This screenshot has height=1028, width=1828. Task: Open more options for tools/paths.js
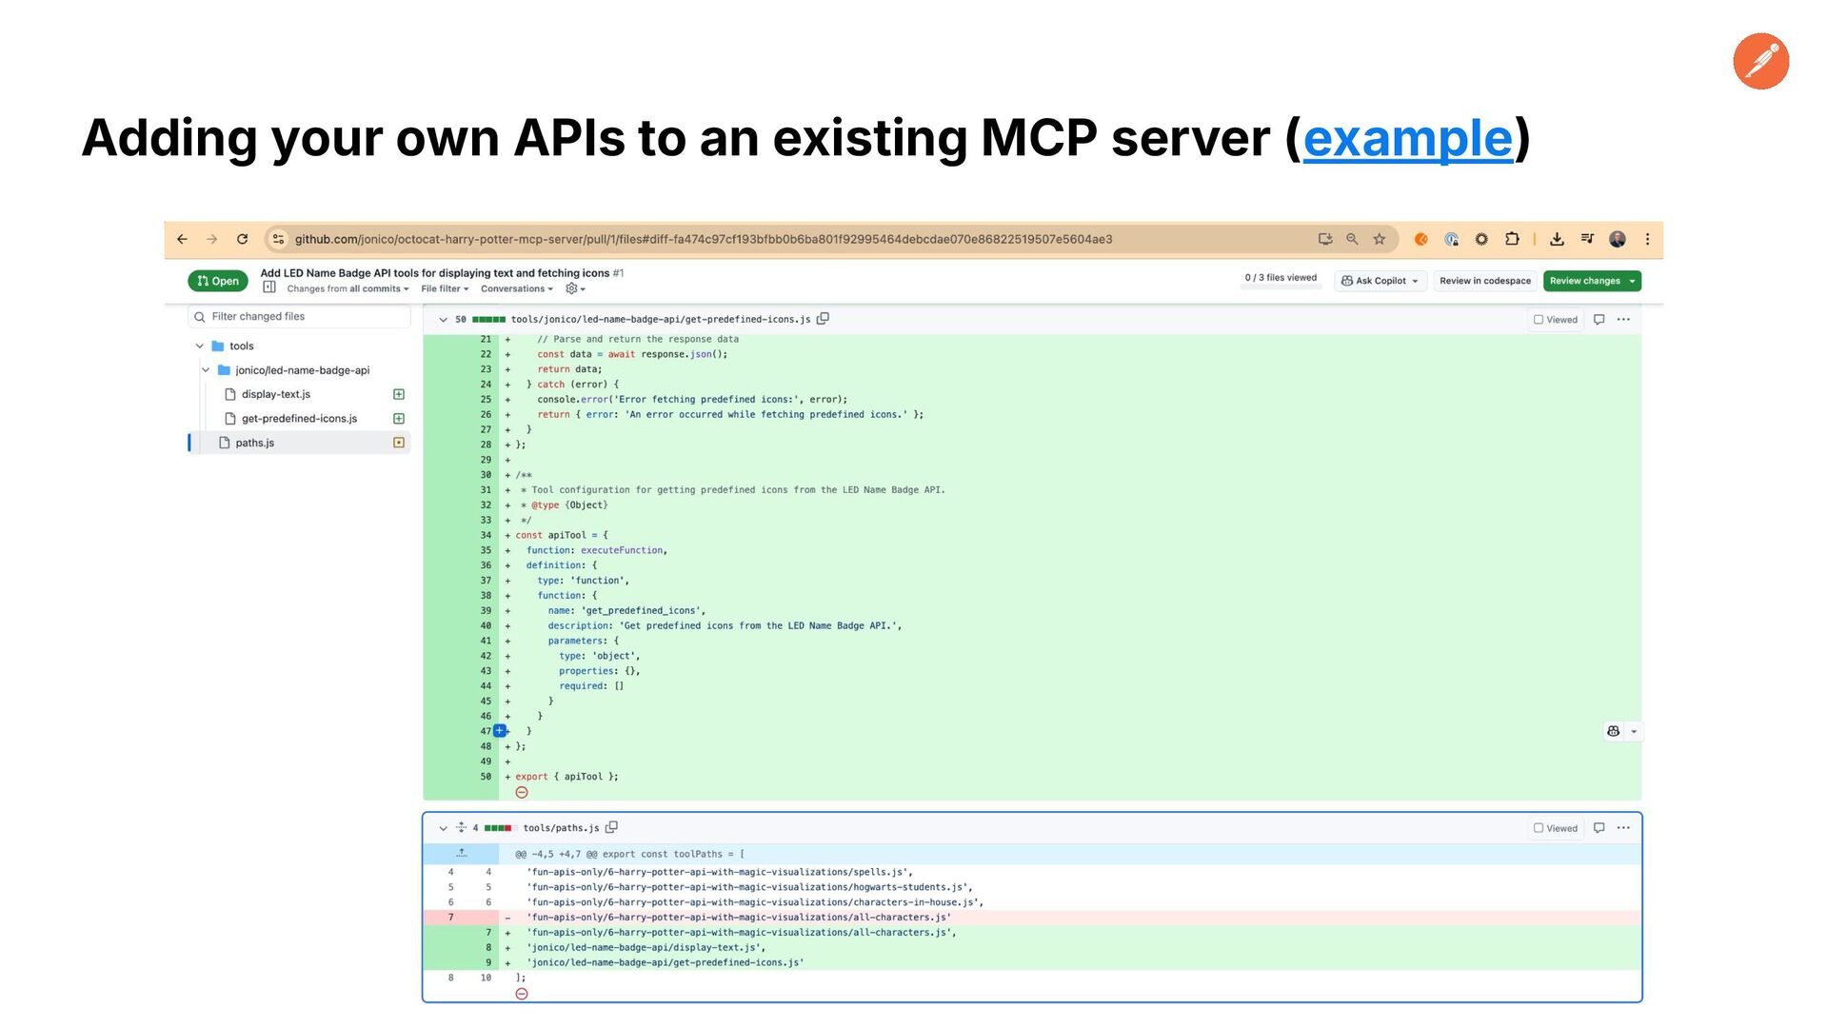click(1623, 828)
